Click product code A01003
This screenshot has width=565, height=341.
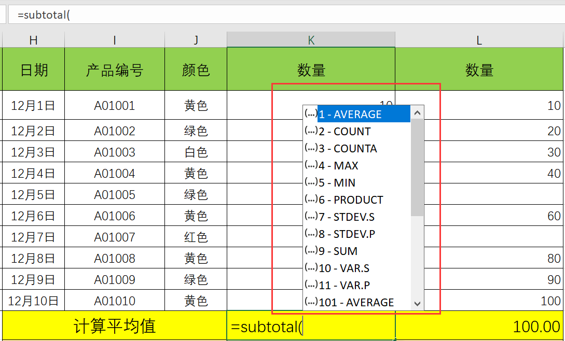(115, 152)
